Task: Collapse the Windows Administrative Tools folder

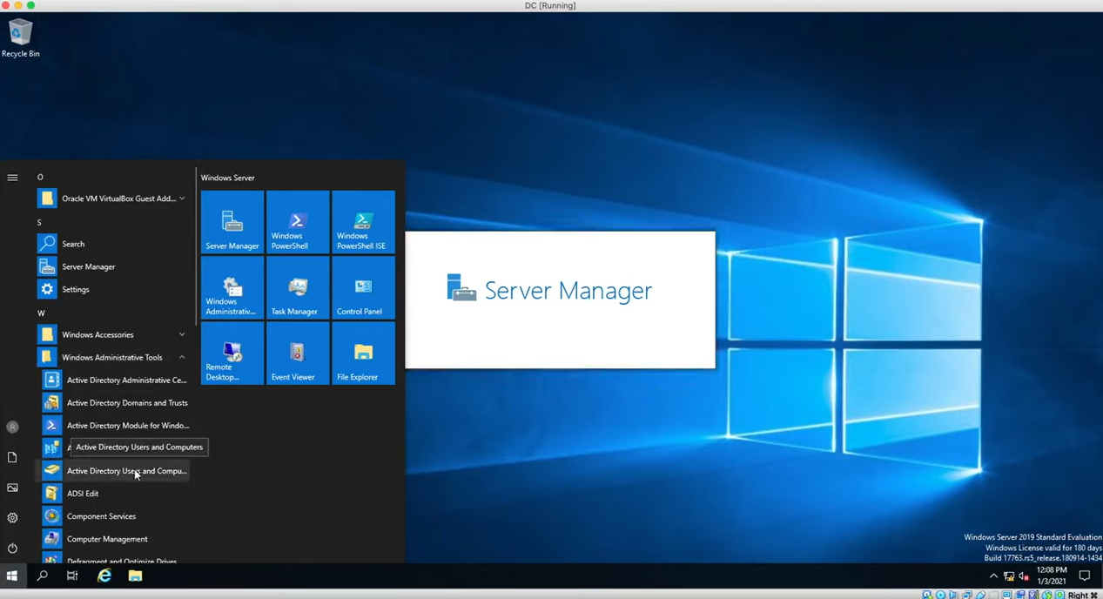Action: point(115,357)
